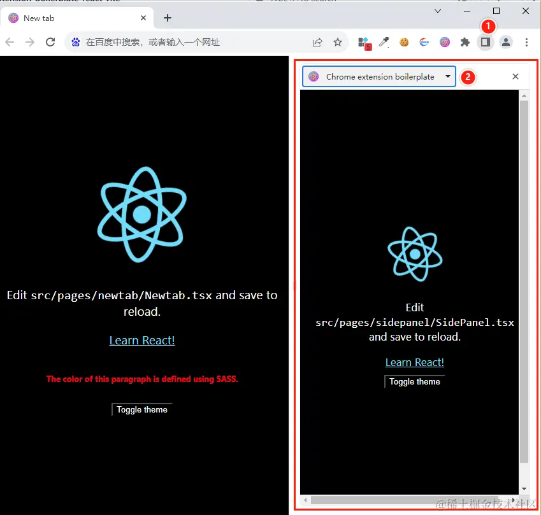Open the tab search chevron
The height and width of the screenshot is (515, 541).
438,11
